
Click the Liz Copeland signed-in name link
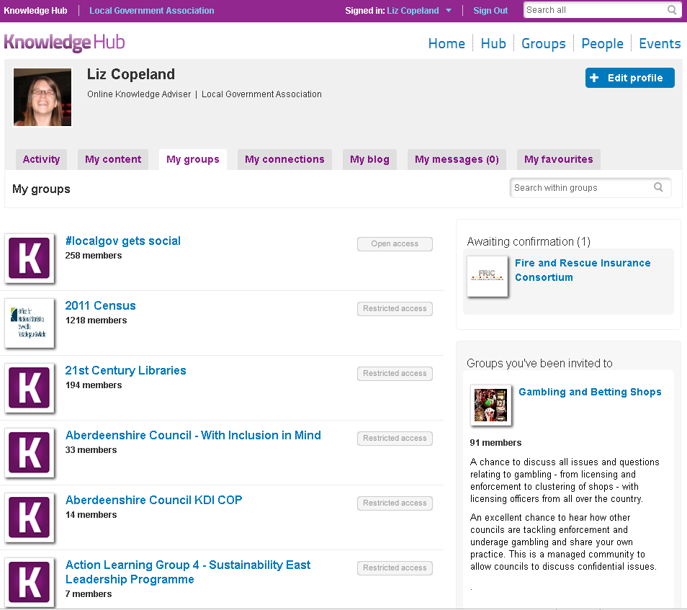coord(413,11)
